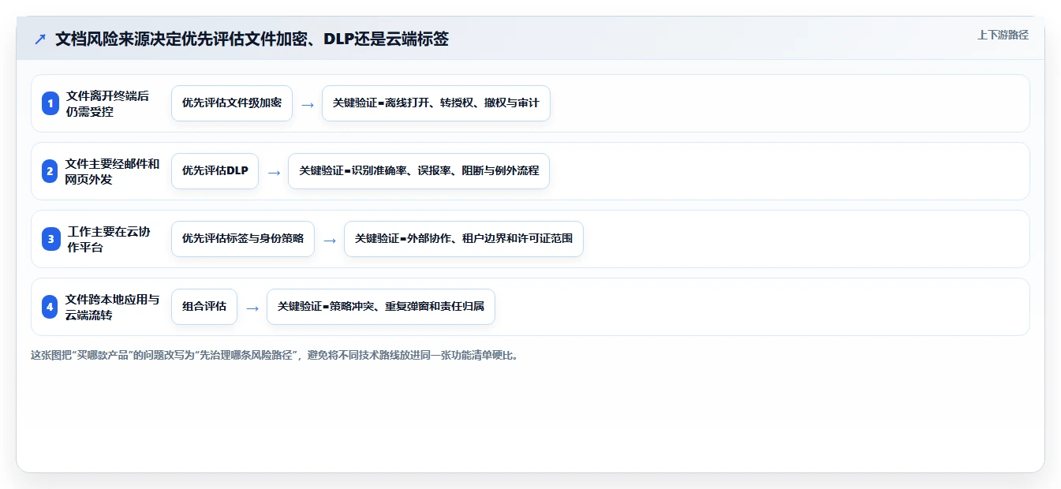The image size is (1061, 489).
Task: Select the text 工作主要在云协作平台
Action: pyautogui.click(x=109, y=239)
